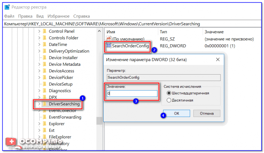The height and width of the screenshot is (153, 264).
Task: Select the DriverSearching key
Action: [64, 104]
